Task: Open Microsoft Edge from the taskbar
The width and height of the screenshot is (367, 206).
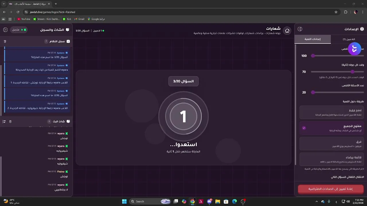Action: click(x=234, y=201)
